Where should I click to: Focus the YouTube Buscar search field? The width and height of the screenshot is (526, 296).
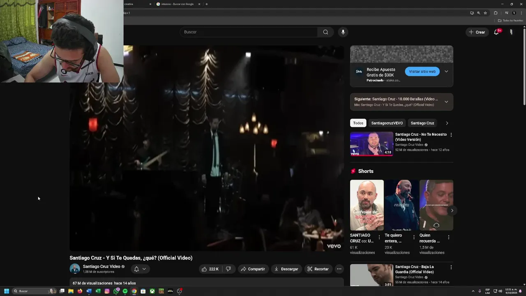point(249,32)
